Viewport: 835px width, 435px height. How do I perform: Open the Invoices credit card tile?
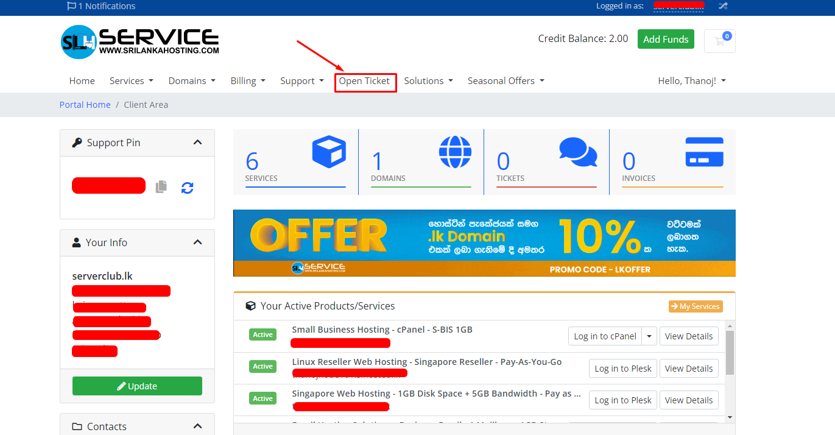672,162
